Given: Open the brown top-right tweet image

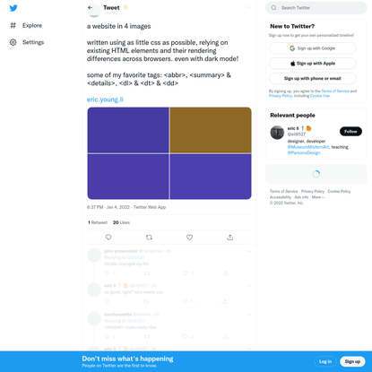Looking at the screenshot, I should (211, 130).
